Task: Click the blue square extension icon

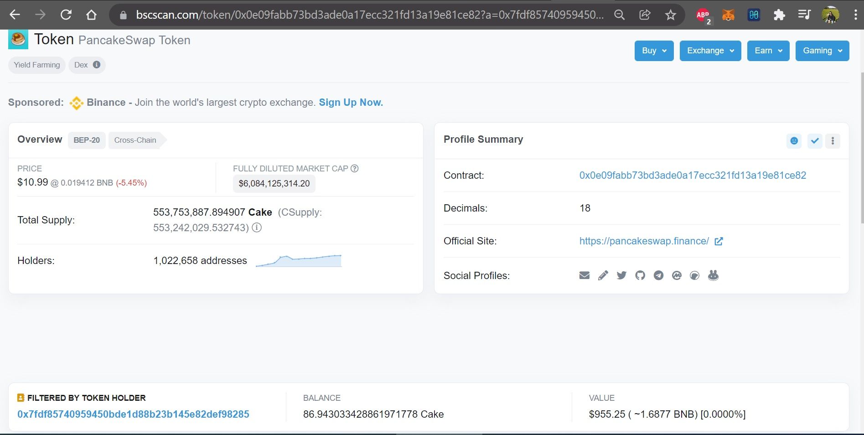Action: coord(754,15)
